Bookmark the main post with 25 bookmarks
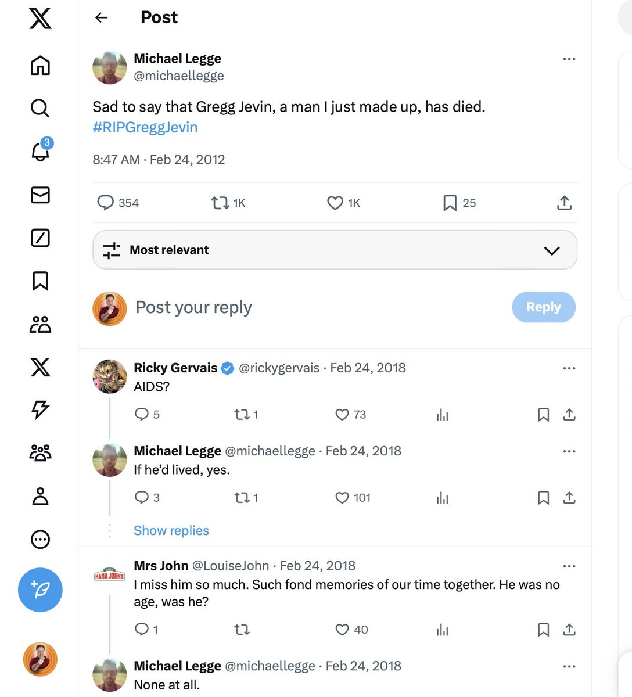The image size is (632, 697). coord(450,203)
